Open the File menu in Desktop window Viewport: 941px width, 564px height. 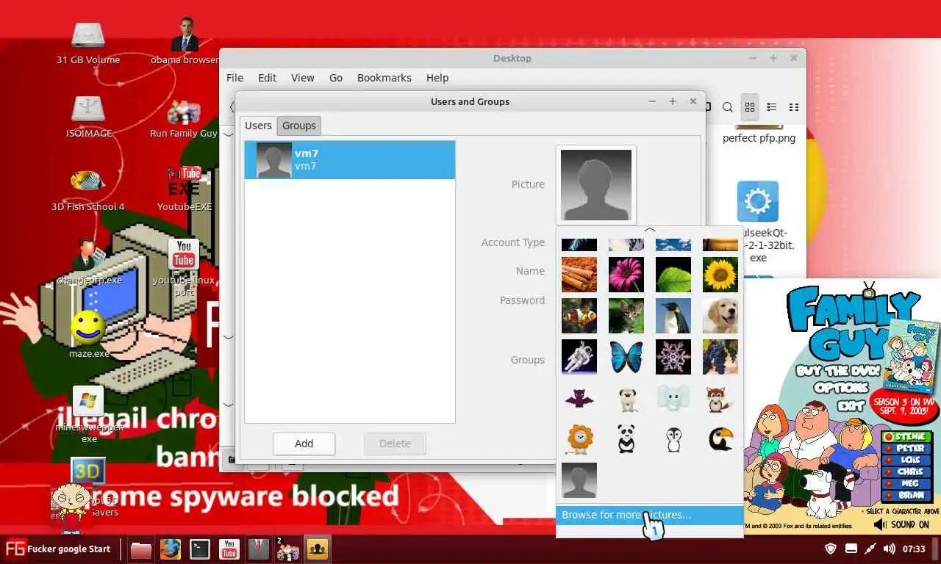pos(235,78)
